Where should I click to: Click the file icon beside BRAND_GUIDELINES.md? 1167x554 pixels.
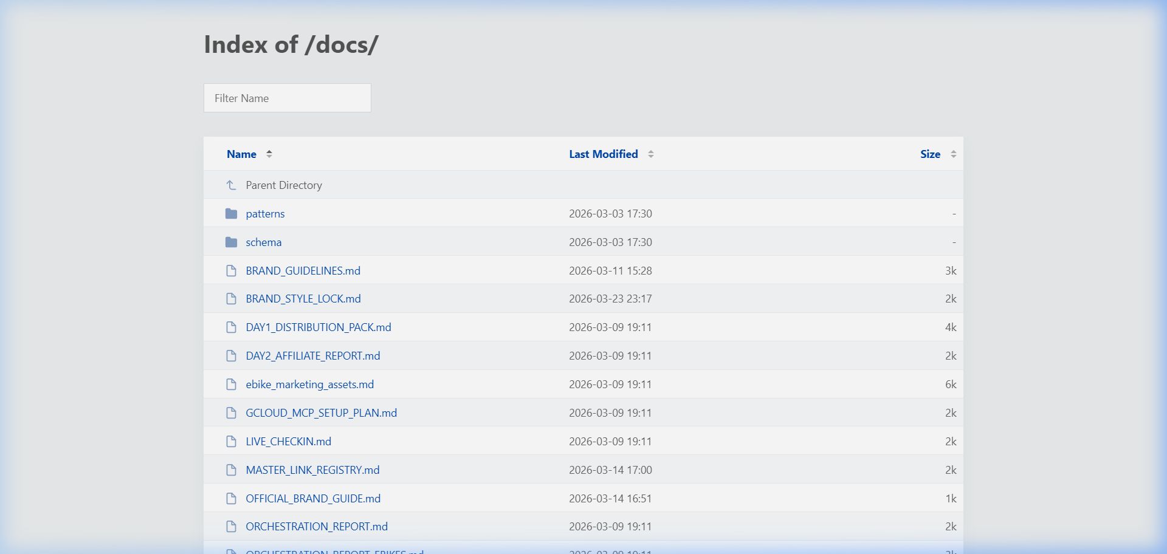tap(231, 271)
